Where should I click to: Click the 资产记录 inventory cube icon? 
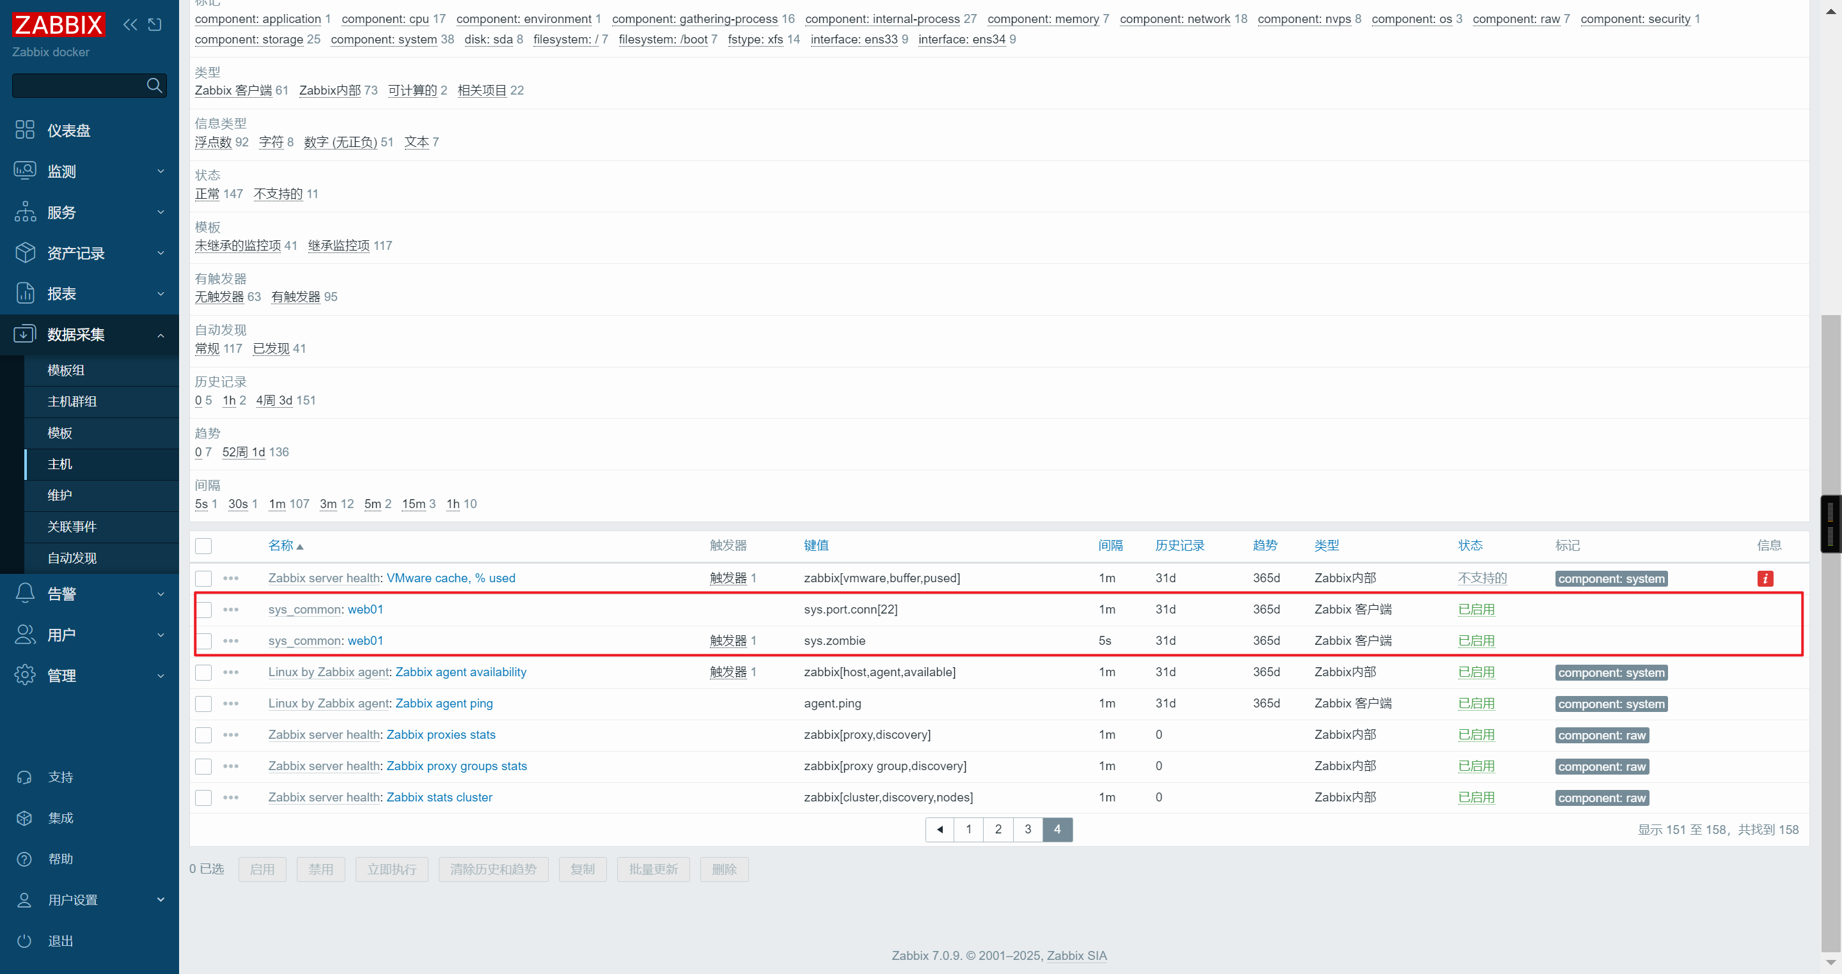[x=25, y=252]
